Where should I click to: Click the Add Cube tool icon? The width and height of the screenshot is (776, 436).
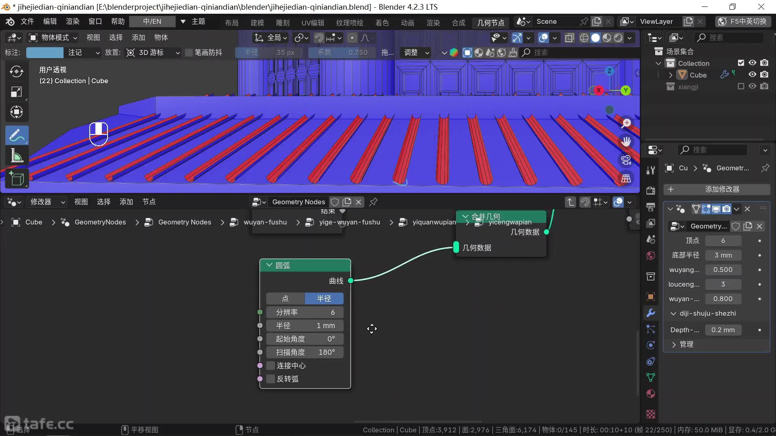(17, 178)
